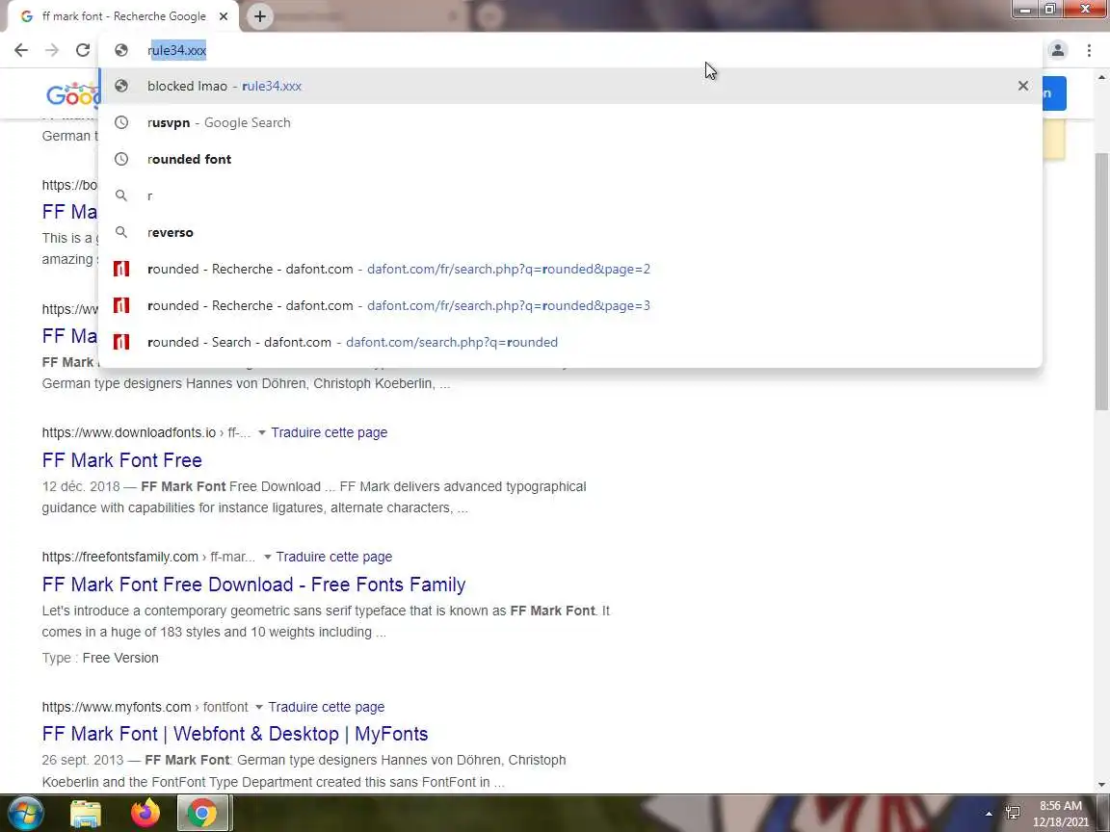Select the 'rusvpn - Google Search' suggestion
The image size is (1110, 832).
[x=569, y=122]
